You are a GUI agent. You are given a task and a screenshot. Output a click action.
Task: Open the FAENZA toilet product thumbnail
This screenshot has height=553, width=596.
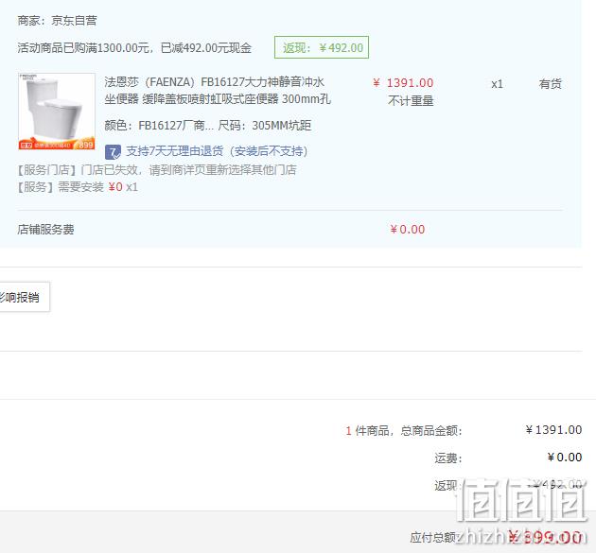click(x=57, y=112)
